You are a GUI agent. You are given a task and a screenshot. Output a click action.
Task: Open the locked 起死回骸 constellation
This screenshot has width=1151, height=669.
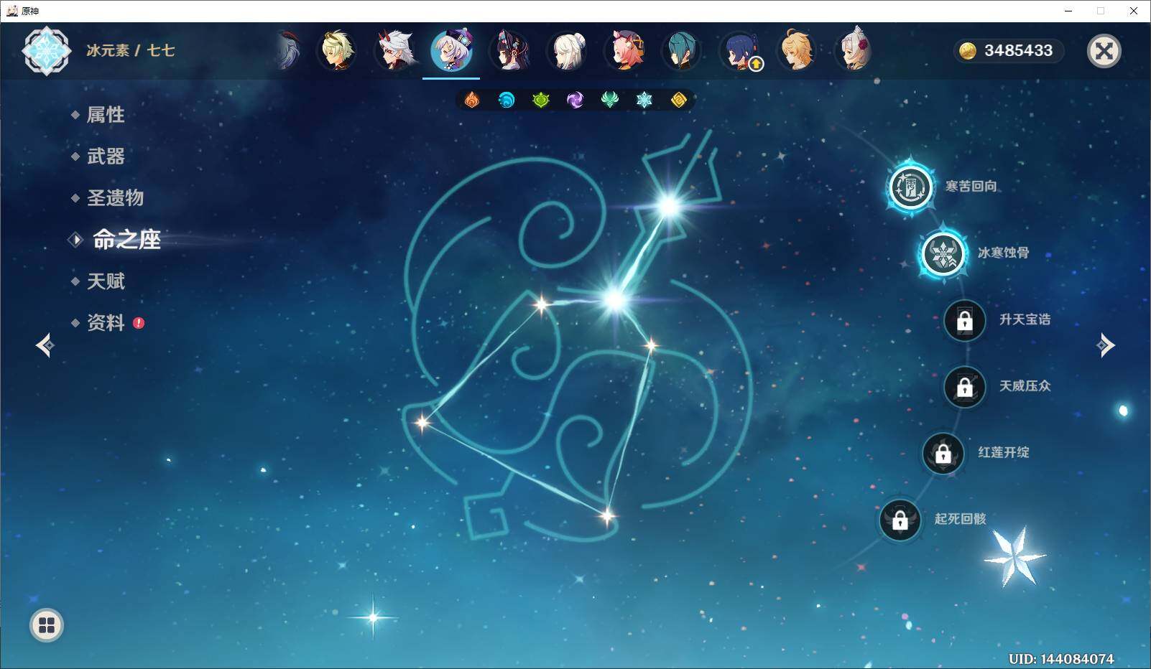pyautogui.click(x=900, y=520)
